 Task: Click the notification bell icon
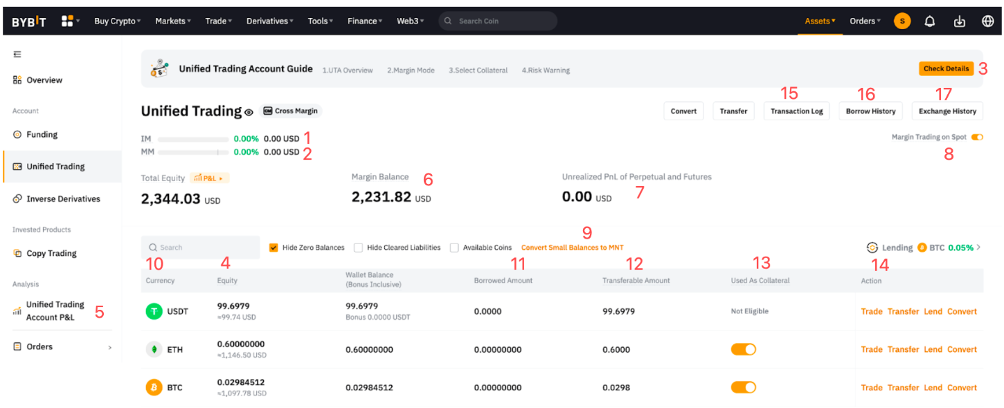point(930,21)
